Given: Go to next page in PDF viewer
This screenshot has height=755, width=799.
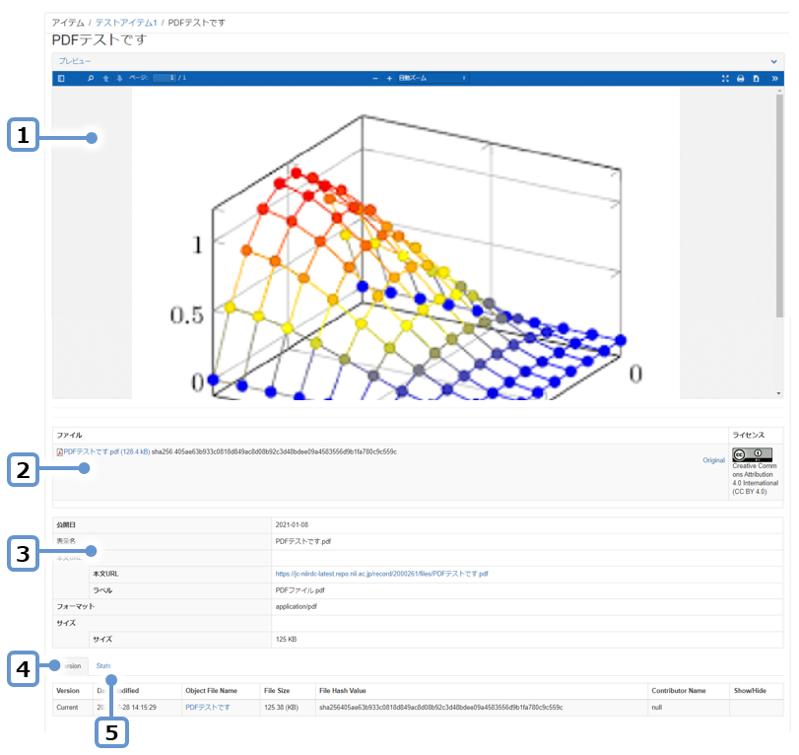Looking at the screenshot, I should 120,78.
